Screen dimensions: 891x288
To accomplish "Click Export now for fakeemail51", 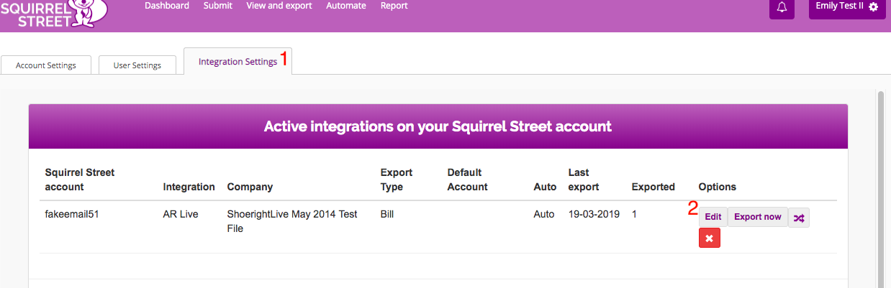I will pyautogui.click(x=757, y=217).
